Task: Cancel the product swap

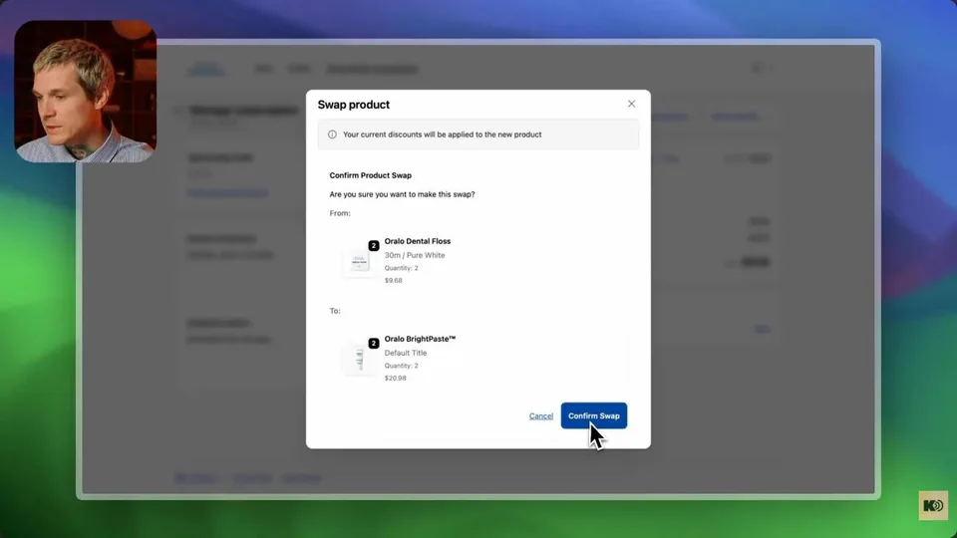Action: click(540, 416)
